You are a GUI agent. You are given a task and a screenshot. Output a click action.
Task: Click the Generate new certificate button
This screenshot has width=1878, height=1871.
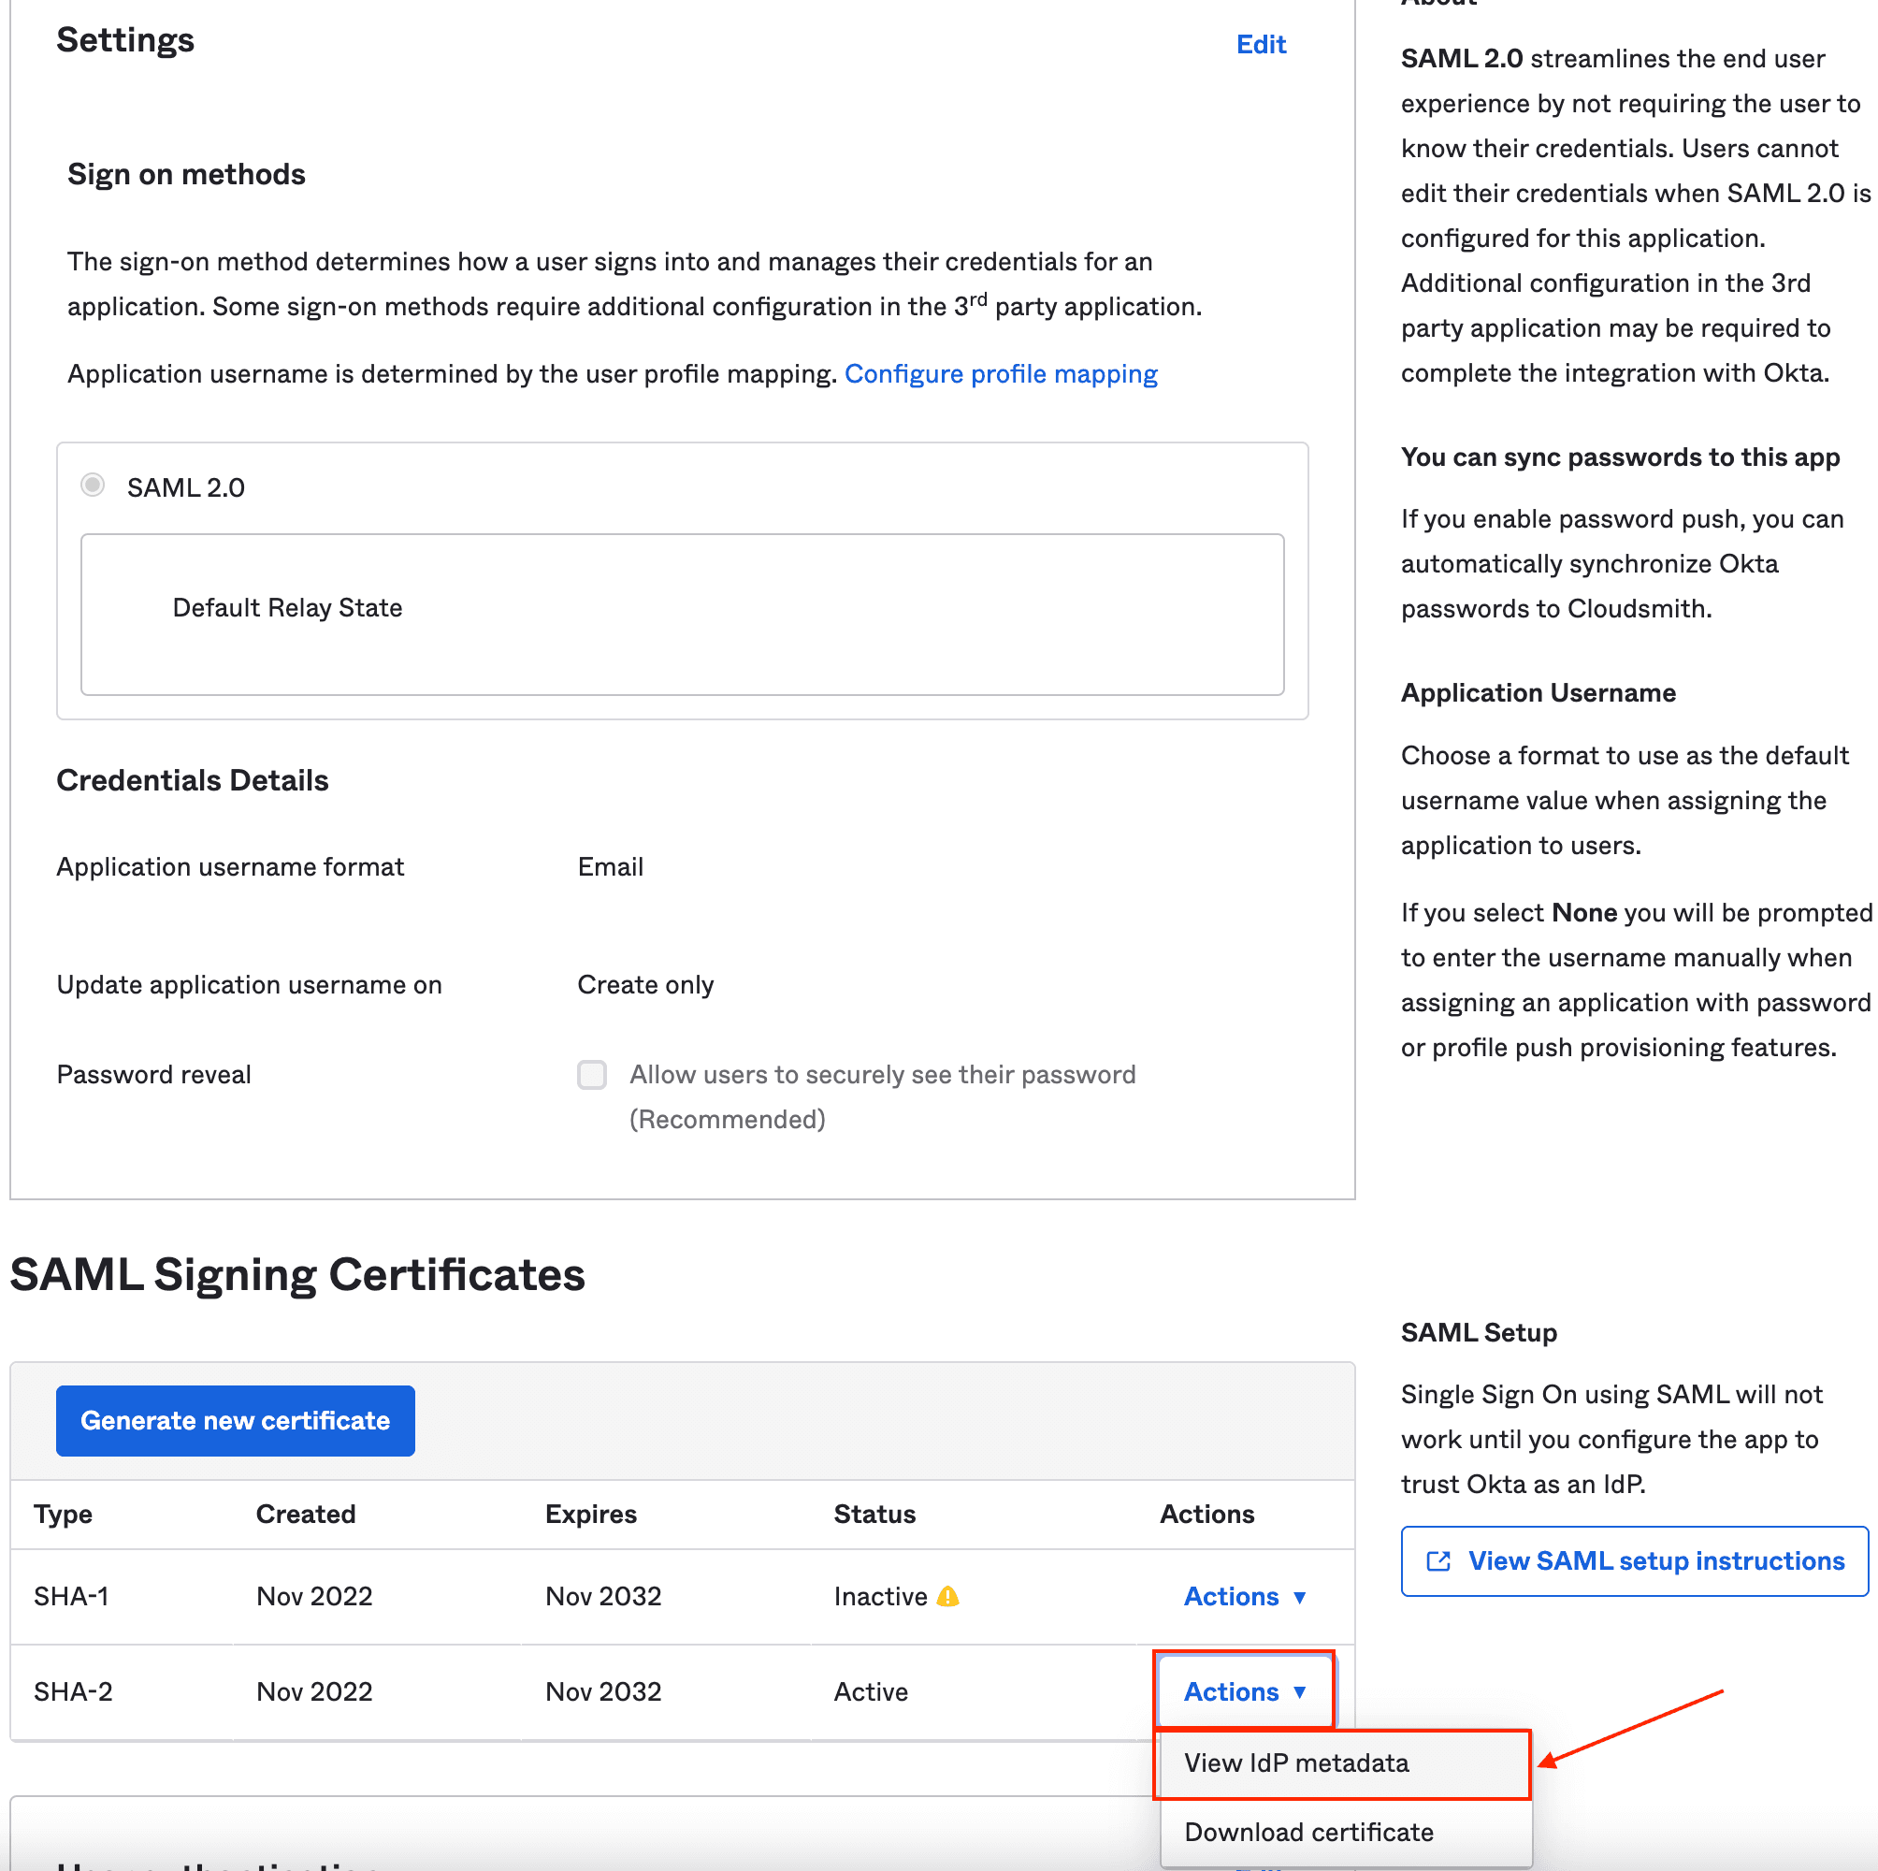coord(236,1421)
